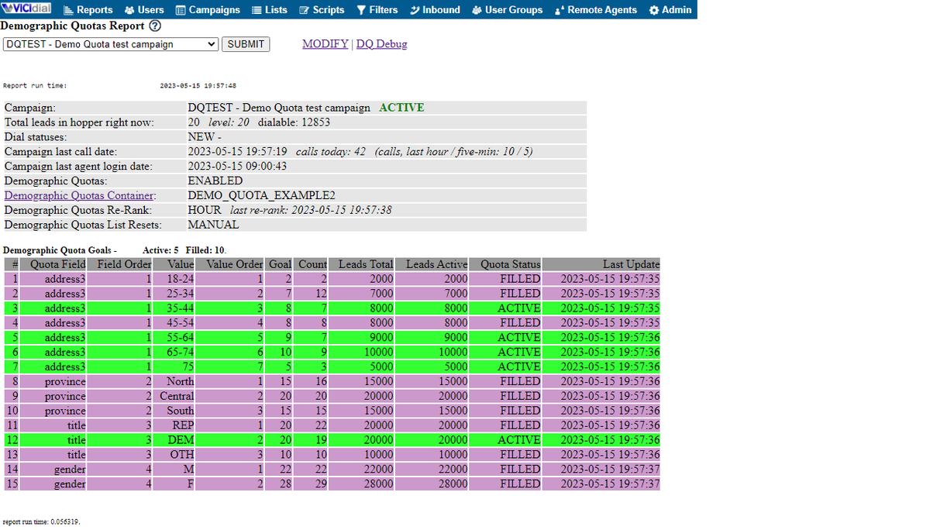Image resolution: width=930 pixels, height=530 pixels.
Task: Select the North province value cell
Action: click(174, 381)
